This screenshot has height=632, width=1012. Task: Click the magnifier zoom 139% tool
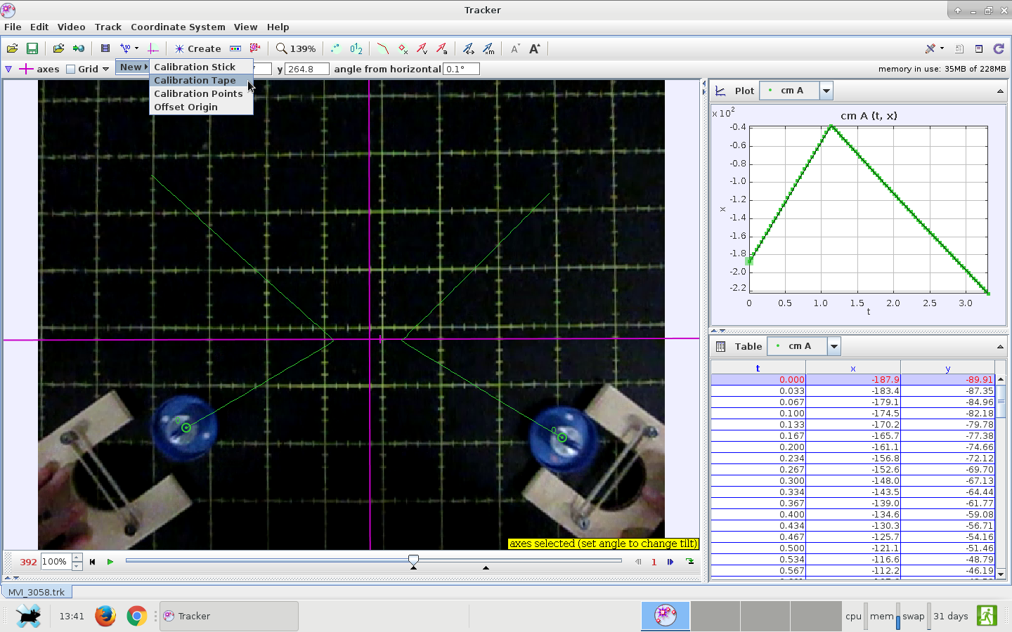coord(295,48)
